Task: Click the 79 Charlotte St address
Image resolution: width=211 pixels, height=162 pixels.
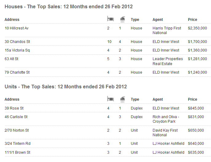Action: [x=17, y=72]
